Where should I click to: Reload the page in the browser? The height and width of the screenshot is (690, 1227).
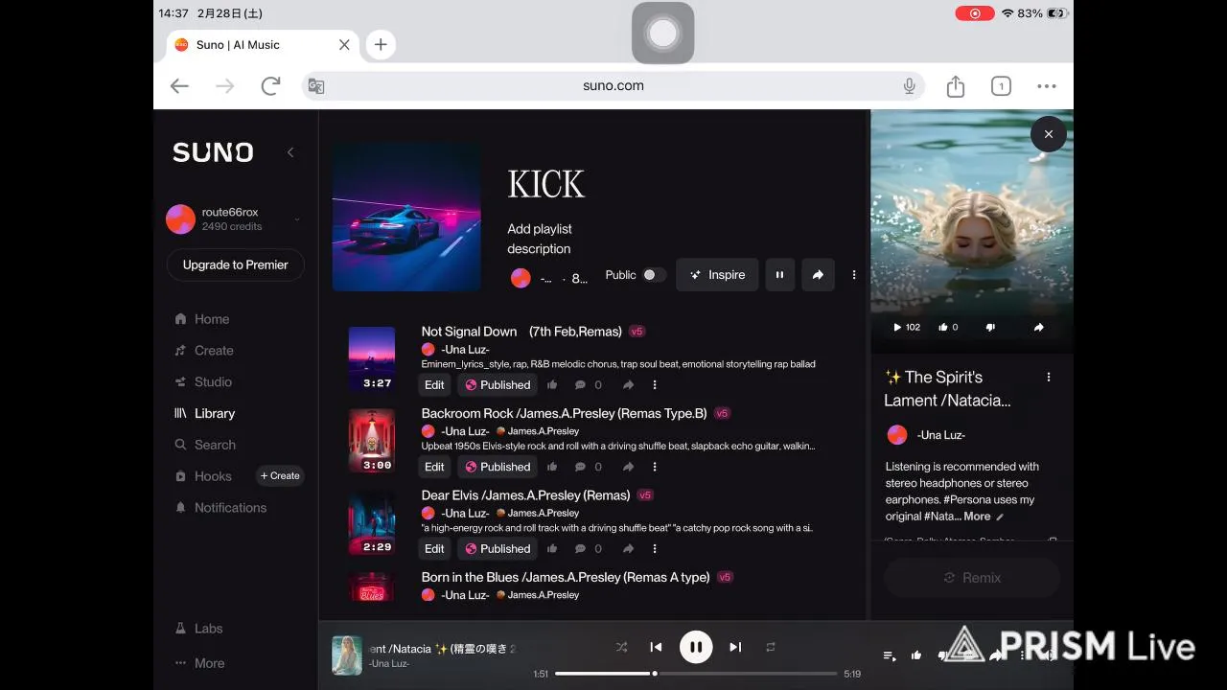coord(270,86)
